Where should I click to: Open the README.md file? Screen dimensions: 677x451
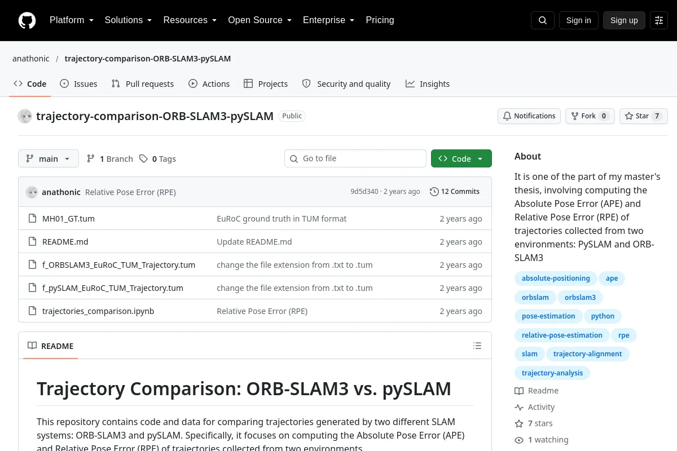point(65,241)
